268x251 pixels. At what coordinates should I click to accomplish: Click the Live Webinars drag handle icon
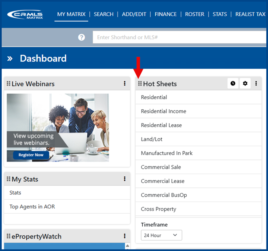coord(8,83)
